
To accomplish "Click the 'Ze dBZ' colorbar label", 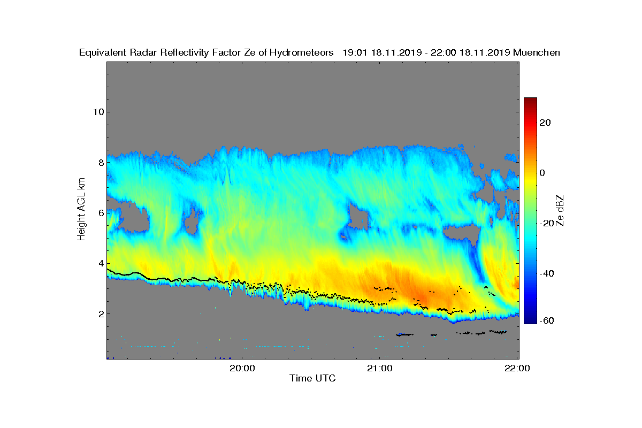I will point(561,211).
